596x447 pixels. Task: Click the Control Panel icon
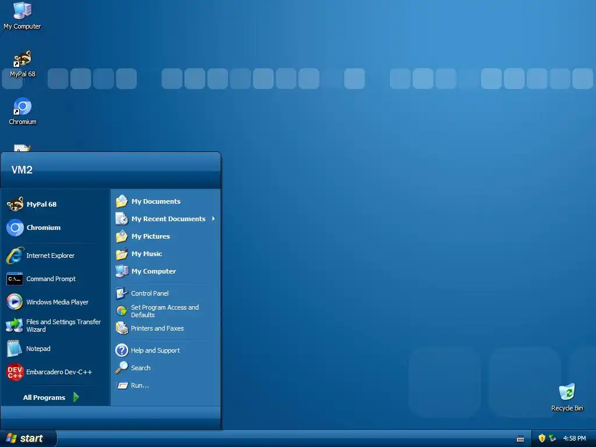click(x=122, y=293)
